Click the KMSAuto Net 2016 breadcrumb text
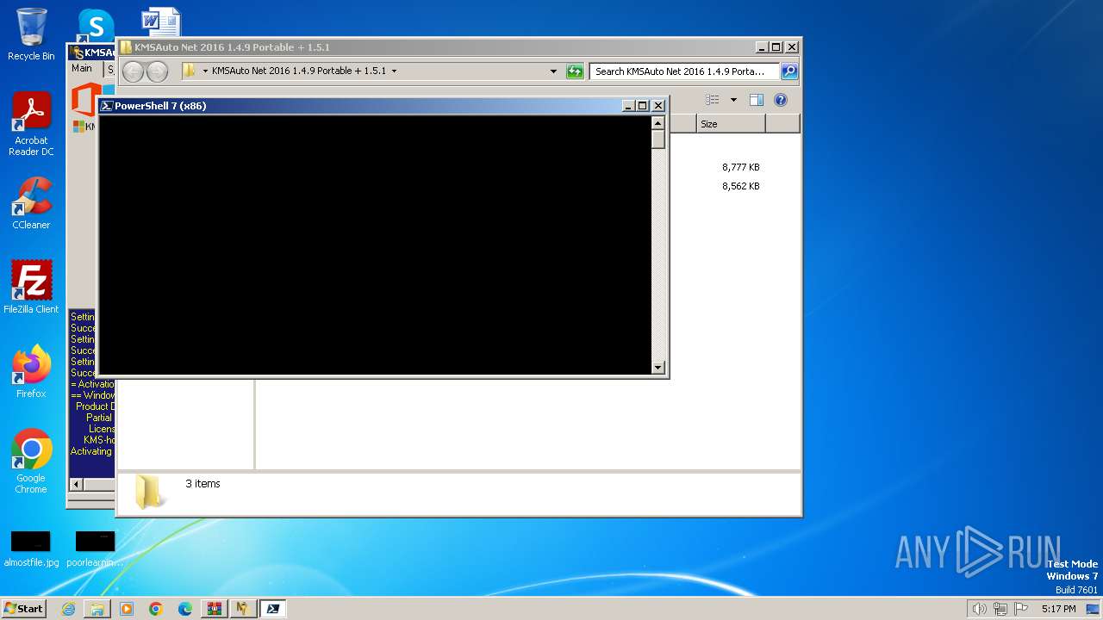Image resolution: width=1103 pixels, height=620 pixels. click(299, 71)
